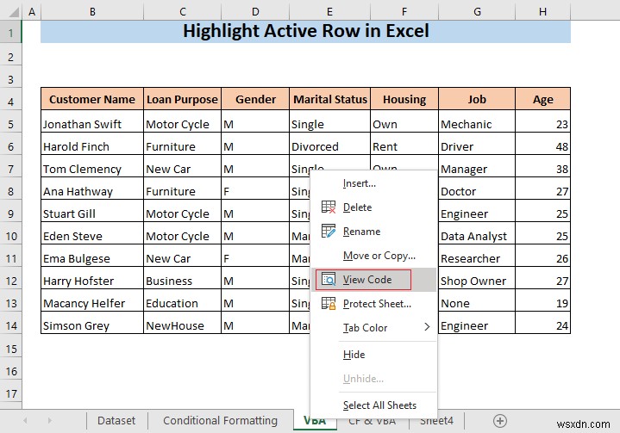This screenshot has height=433, width=620.
Task: Select column D header
Action: [x=255, y=12]
